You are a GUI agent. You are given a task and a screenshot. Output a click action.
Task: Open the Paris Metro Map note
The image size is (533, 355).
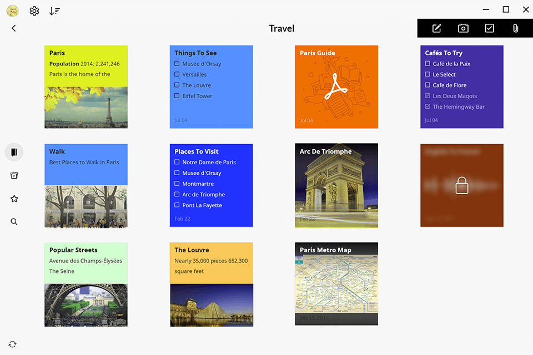point(336,284)
